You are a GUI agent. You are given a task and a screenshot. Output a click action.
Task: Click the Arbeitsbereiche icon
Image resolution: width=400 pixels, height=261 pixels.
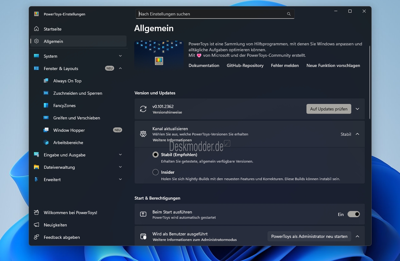[46, 143]
